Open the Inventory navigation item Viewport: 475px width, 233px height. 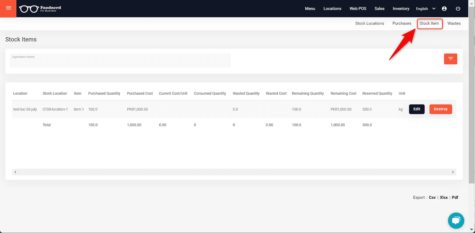(401, 9)
